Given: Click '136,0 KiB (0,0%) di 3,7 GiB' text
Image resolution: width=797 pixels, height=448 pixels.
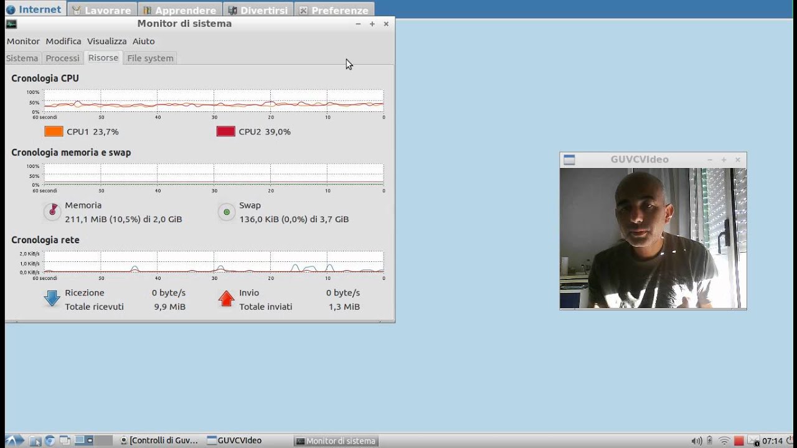Looking at the screenshot, I should (x=294, y=219).
